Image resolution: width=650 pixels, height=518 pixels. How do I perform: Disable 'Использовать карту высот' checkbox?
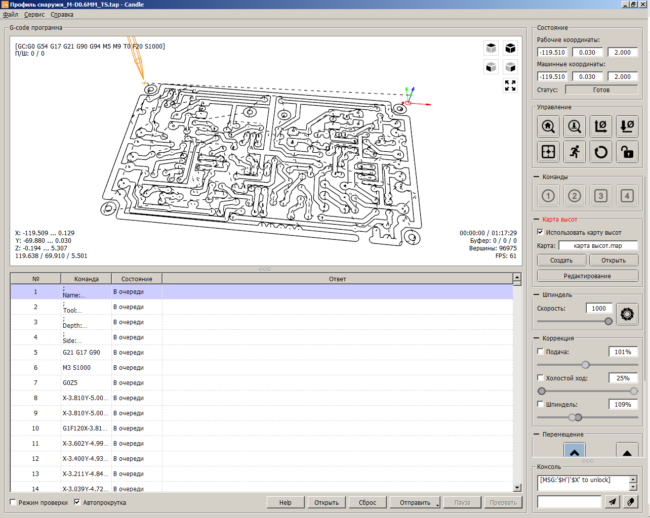pos(540,232)
